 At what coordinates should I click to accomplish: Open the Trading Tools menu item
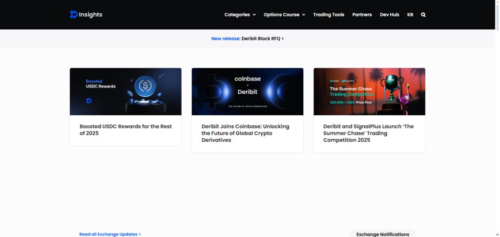329,15
